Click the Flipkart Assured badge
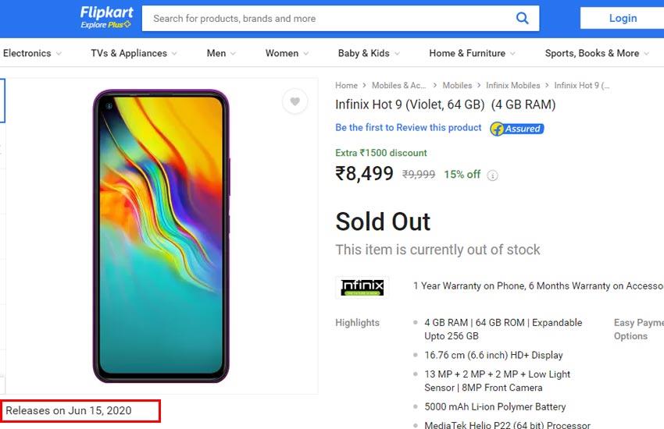This screenshot has height=429, width=664. [517, 129]
